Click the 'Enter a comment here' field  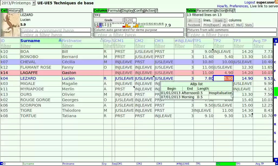55,30
